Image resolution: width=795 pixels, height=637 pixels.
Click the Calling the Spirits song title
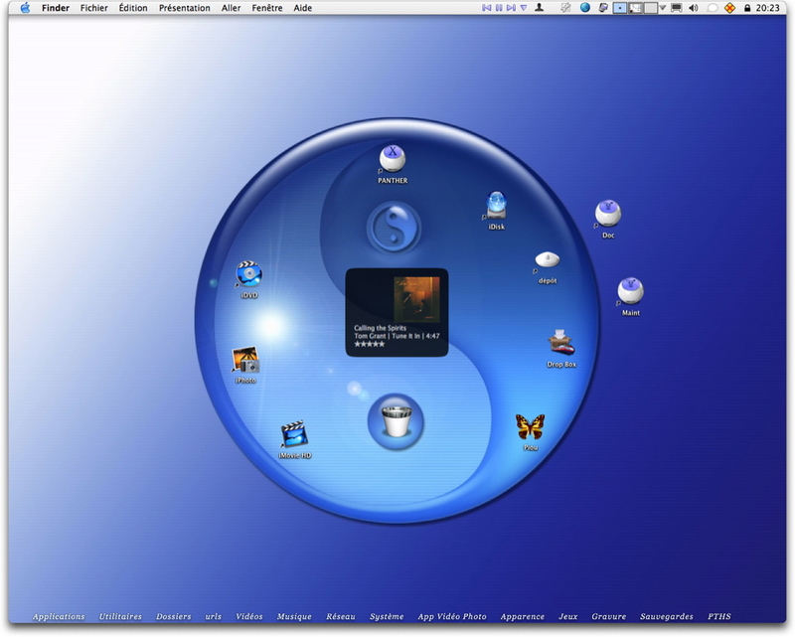click(380, 328)
